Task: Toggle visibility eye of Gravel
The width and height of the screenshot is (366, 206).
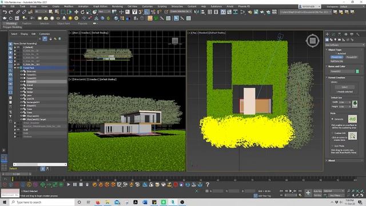Action: tap(22, 85)
